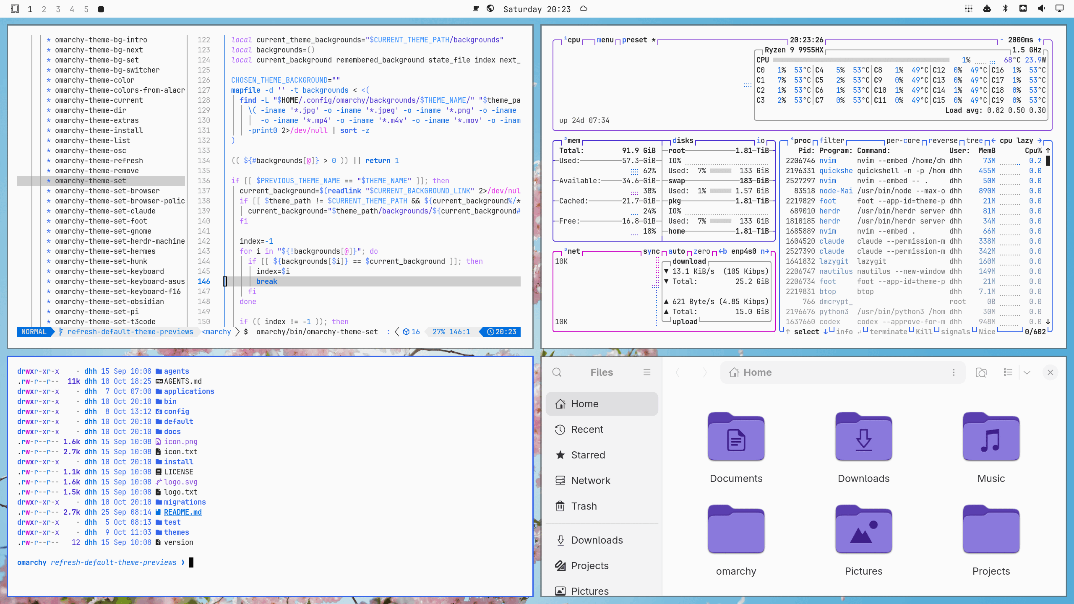Open the Files hamburger menu icon

pos(647,372)
